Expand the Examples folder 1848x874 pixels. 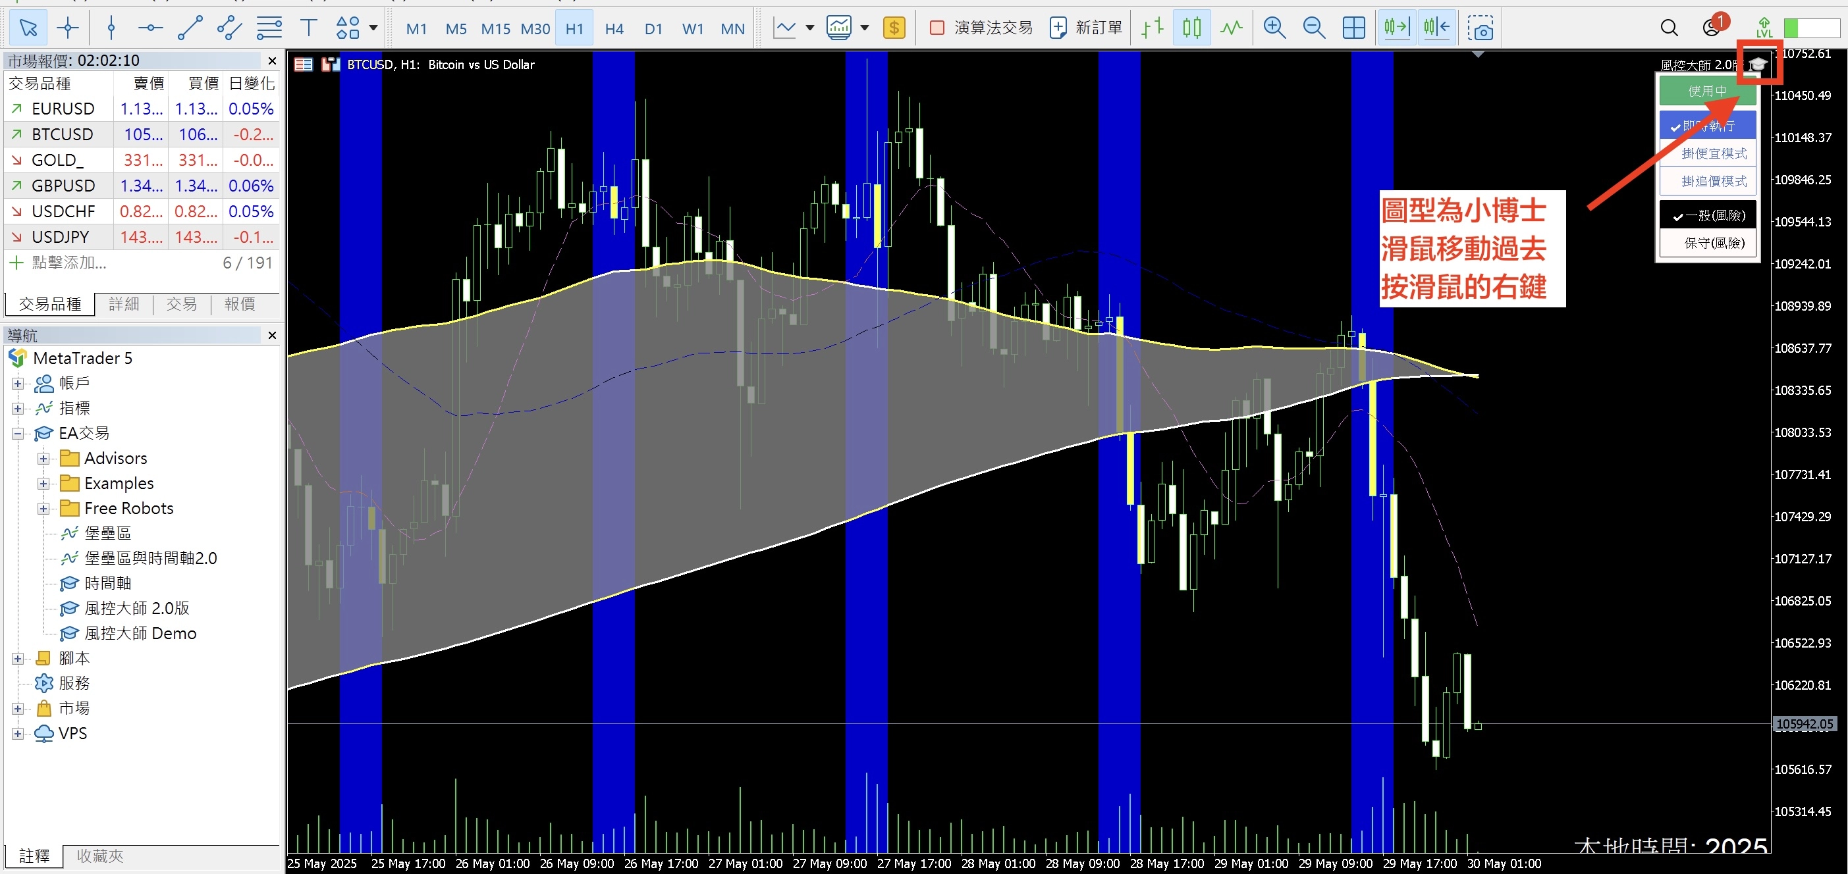click(x=43, y=484)
